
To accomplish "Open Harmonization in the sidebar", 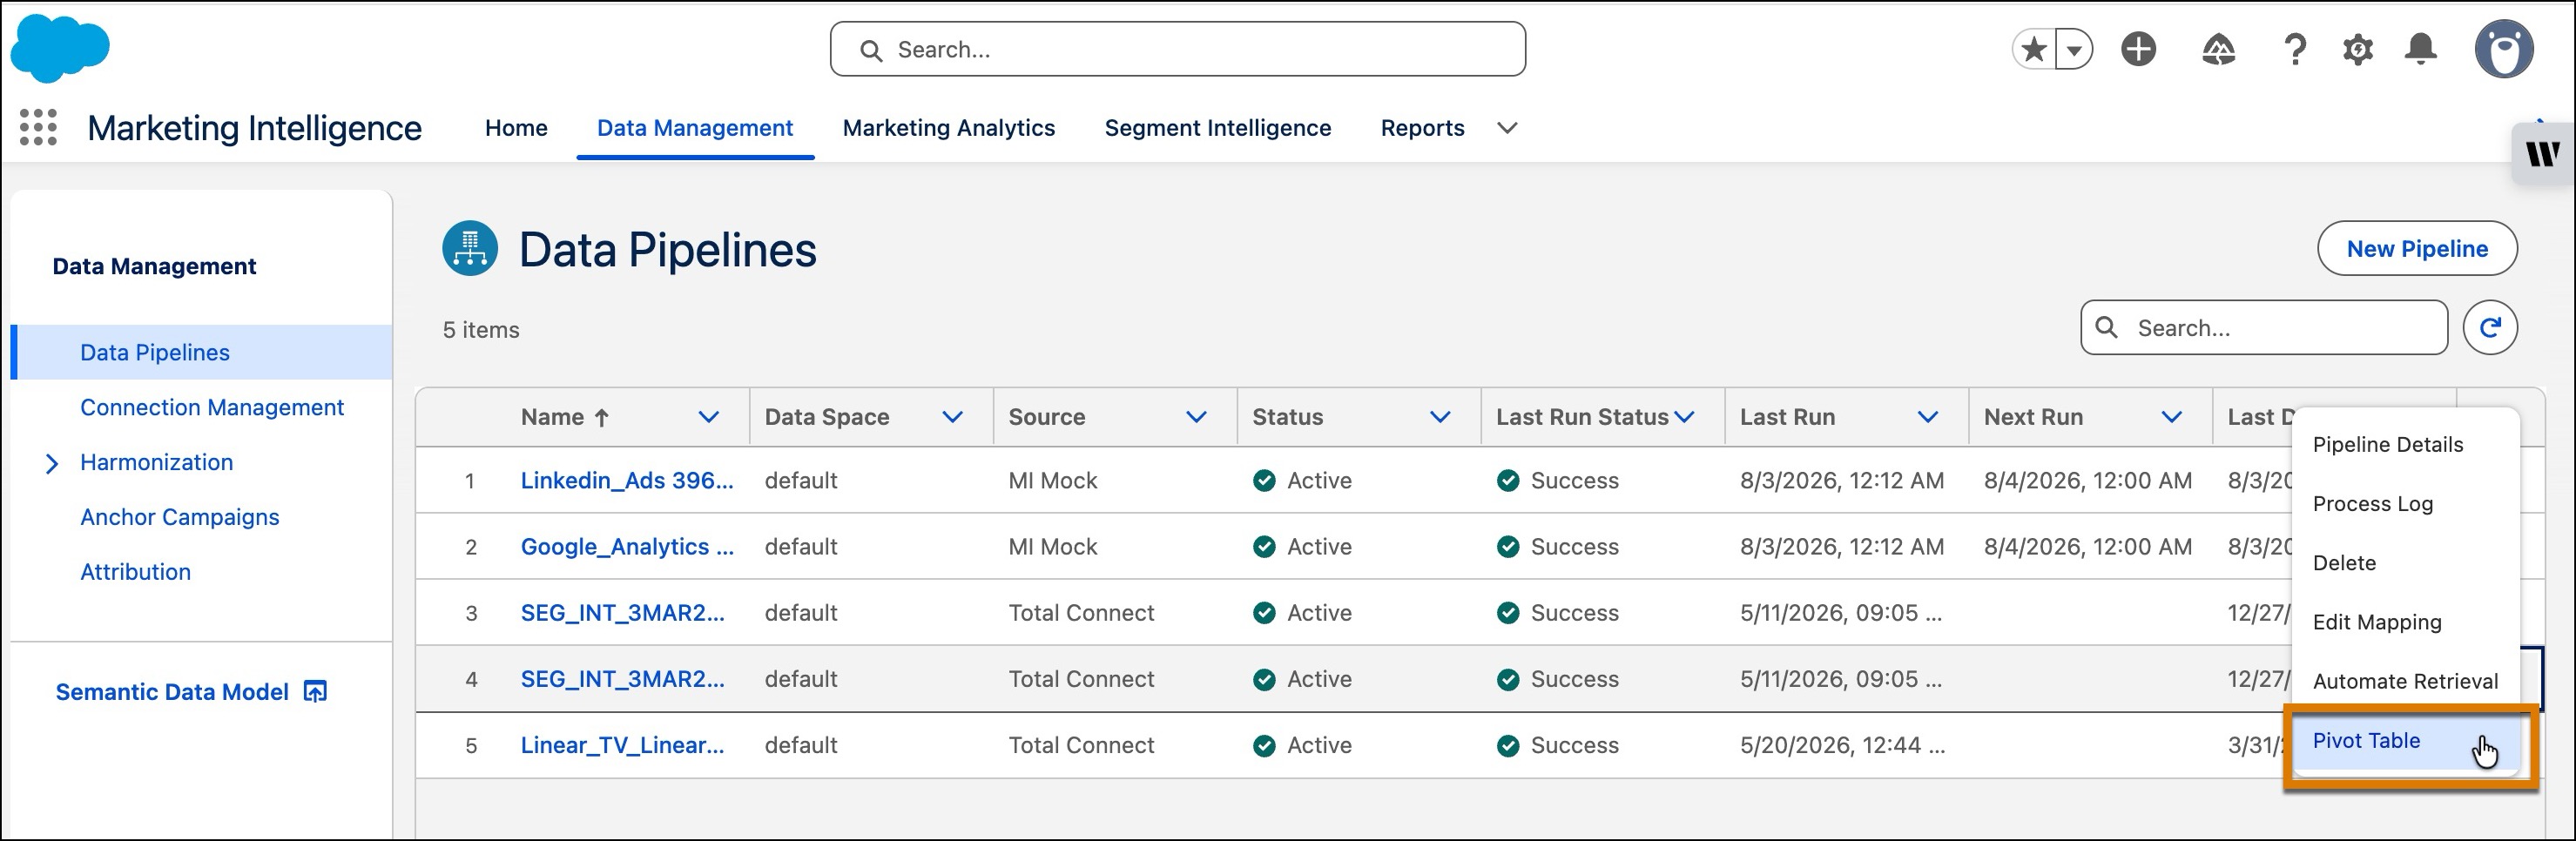I will click(x=156, y=462).
